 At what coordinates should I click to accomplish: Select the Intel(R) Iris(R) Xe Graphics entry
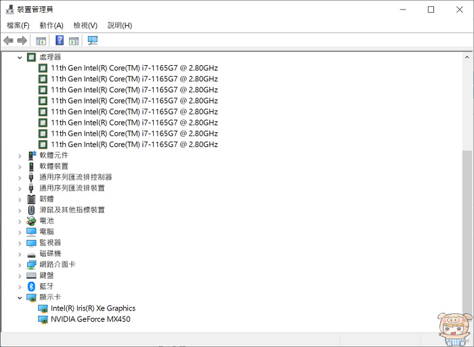pyautogui.click(x=93, y=308)
